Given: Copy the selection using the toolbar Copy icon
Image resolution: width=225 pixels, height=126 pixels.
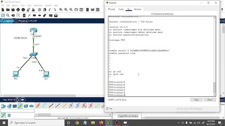Looking at the screenshot, I should pyautogui.click(x=39, y=10).
